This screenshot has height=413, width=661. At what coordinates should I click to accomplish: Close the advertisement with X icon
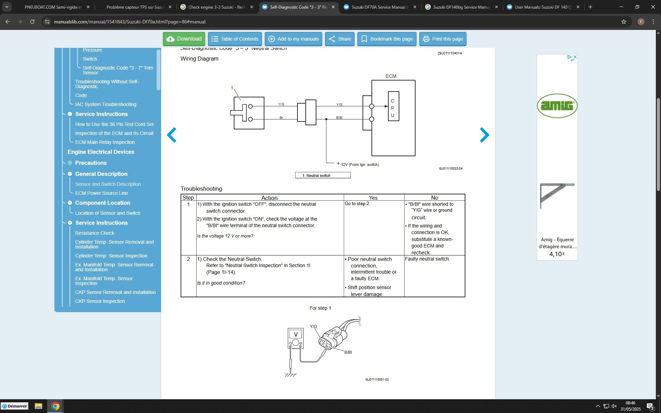click(x=575, y=57)
